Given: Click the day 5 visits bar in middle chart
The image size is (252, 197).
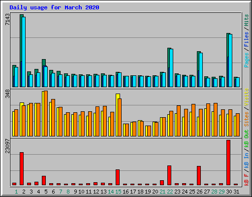Looking at the screenshot, I should 43,114.
